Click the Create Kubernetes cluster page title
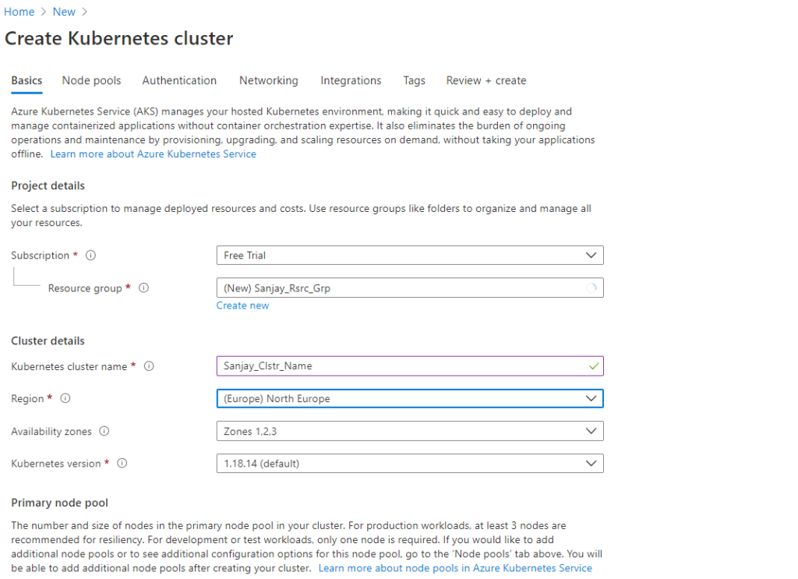The image size is (798, 579). point(119,39)
